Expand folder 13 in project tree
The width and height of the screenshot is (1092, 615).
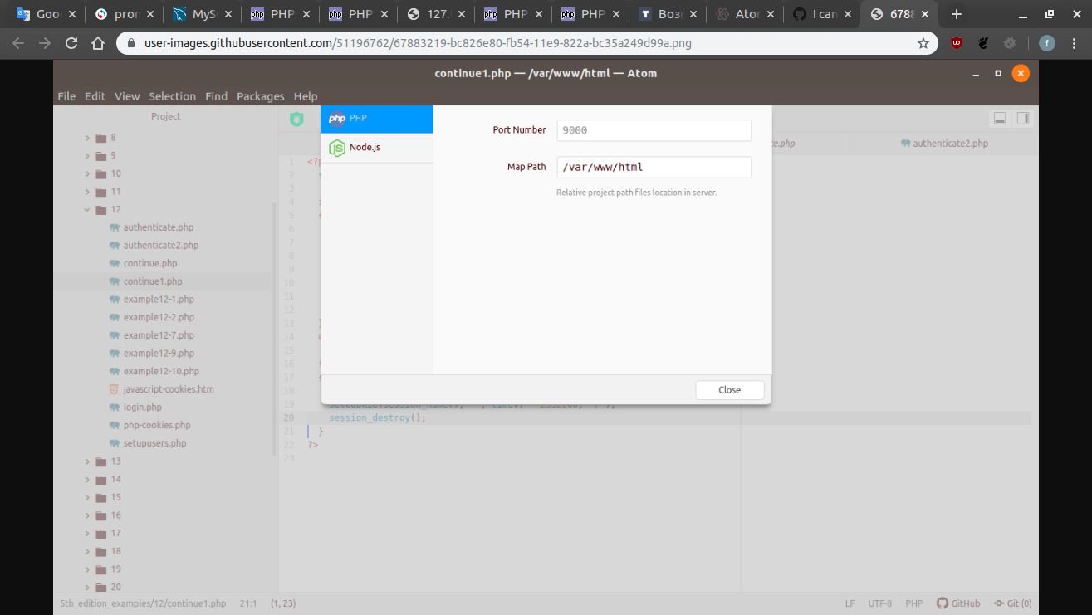[x=87, y=461]
